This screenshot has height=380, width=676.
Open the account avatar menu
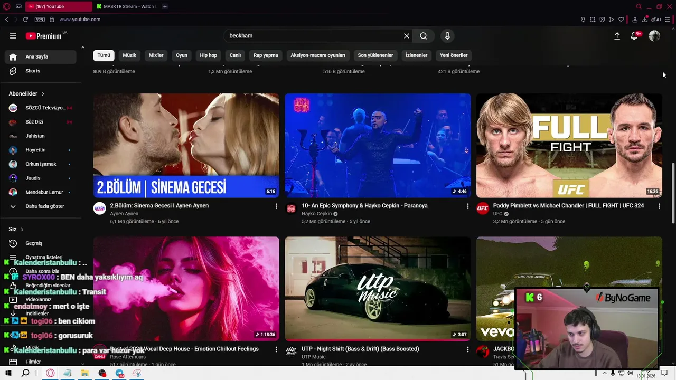pyautogui.click(x=654, y=36)
